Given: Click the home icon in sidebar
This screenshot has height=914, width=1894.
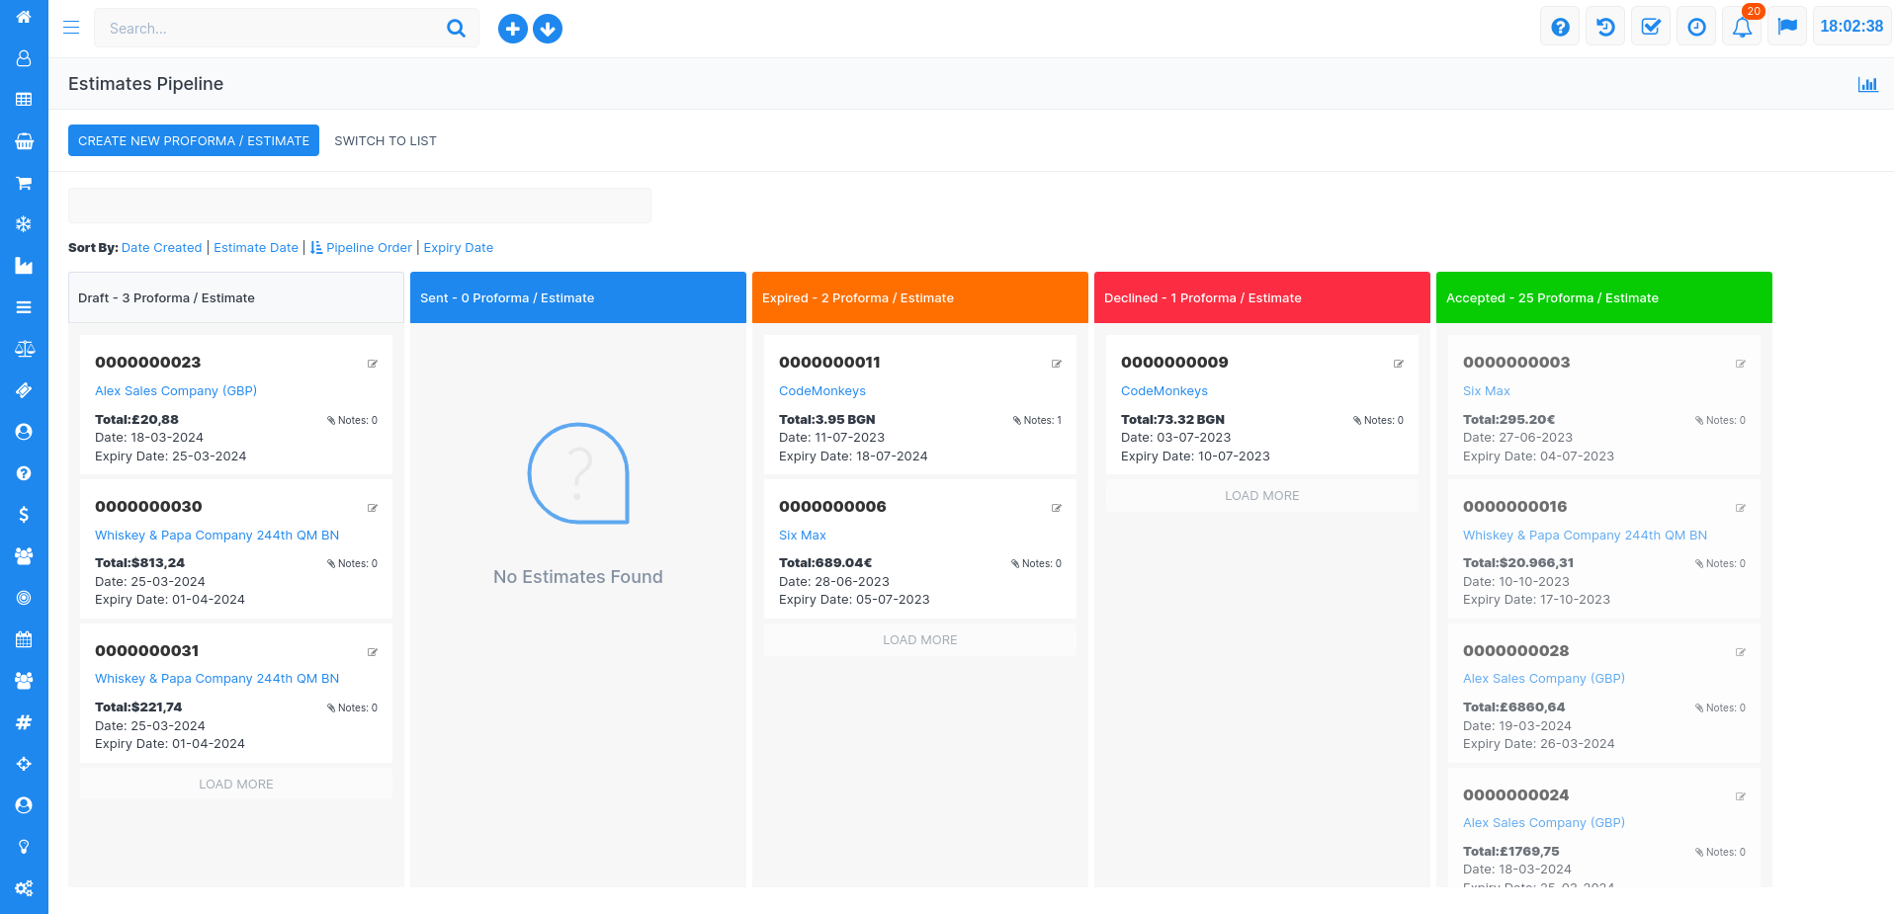Looking at the screenshot, I should tap(24, 17).
